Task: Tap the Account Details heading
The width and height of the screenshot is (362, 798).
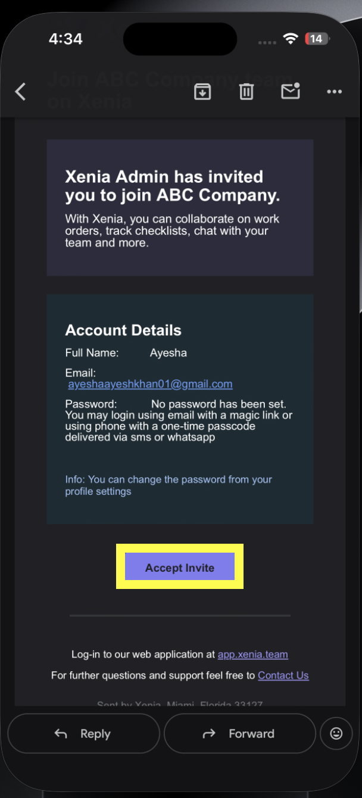Action: point(123,331)
